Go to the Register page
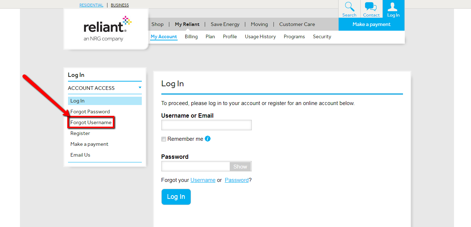 (x=80, y=133)
